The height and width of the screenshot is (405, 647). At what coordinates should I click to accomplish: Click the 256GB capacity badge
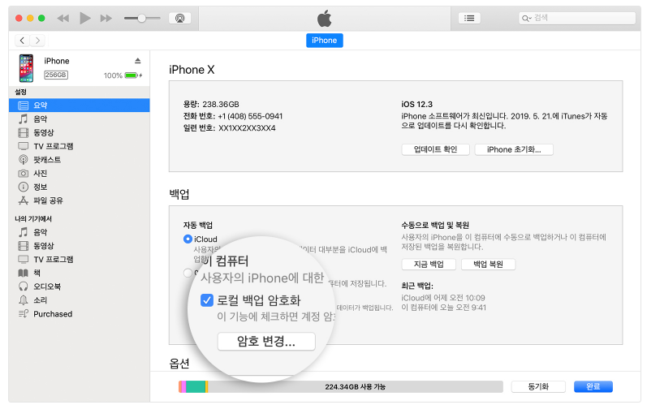[56, 75]
